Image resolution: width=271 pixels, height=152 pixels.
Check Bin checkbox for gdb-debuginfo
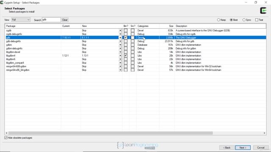point(126,41)
